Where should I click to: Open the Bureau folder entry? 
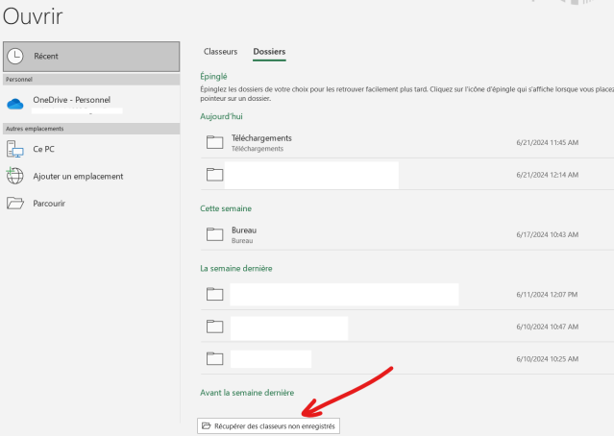click(407, 234)
